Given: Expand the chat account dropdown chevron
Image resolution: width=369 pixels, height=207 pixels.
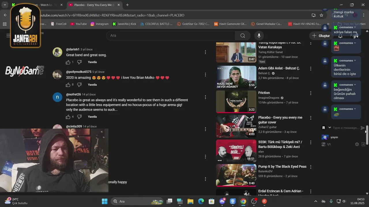Looking at the screenshot, I should pos(330,128).
